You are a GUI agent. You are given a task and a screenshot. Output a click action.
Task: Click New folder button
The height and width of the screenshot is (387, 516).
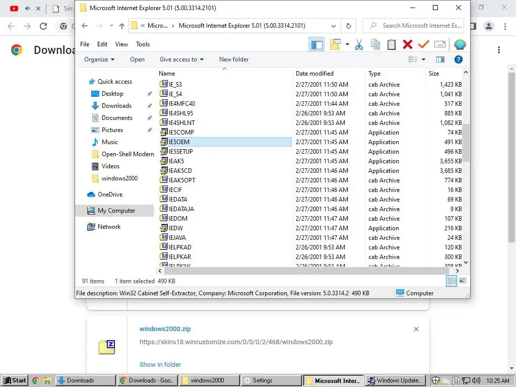tap(234, 59)
